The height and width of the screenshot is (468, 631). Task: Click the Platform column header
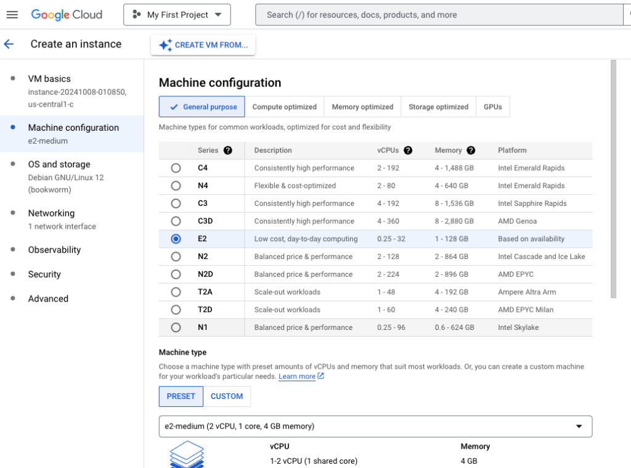coord(512,150)
